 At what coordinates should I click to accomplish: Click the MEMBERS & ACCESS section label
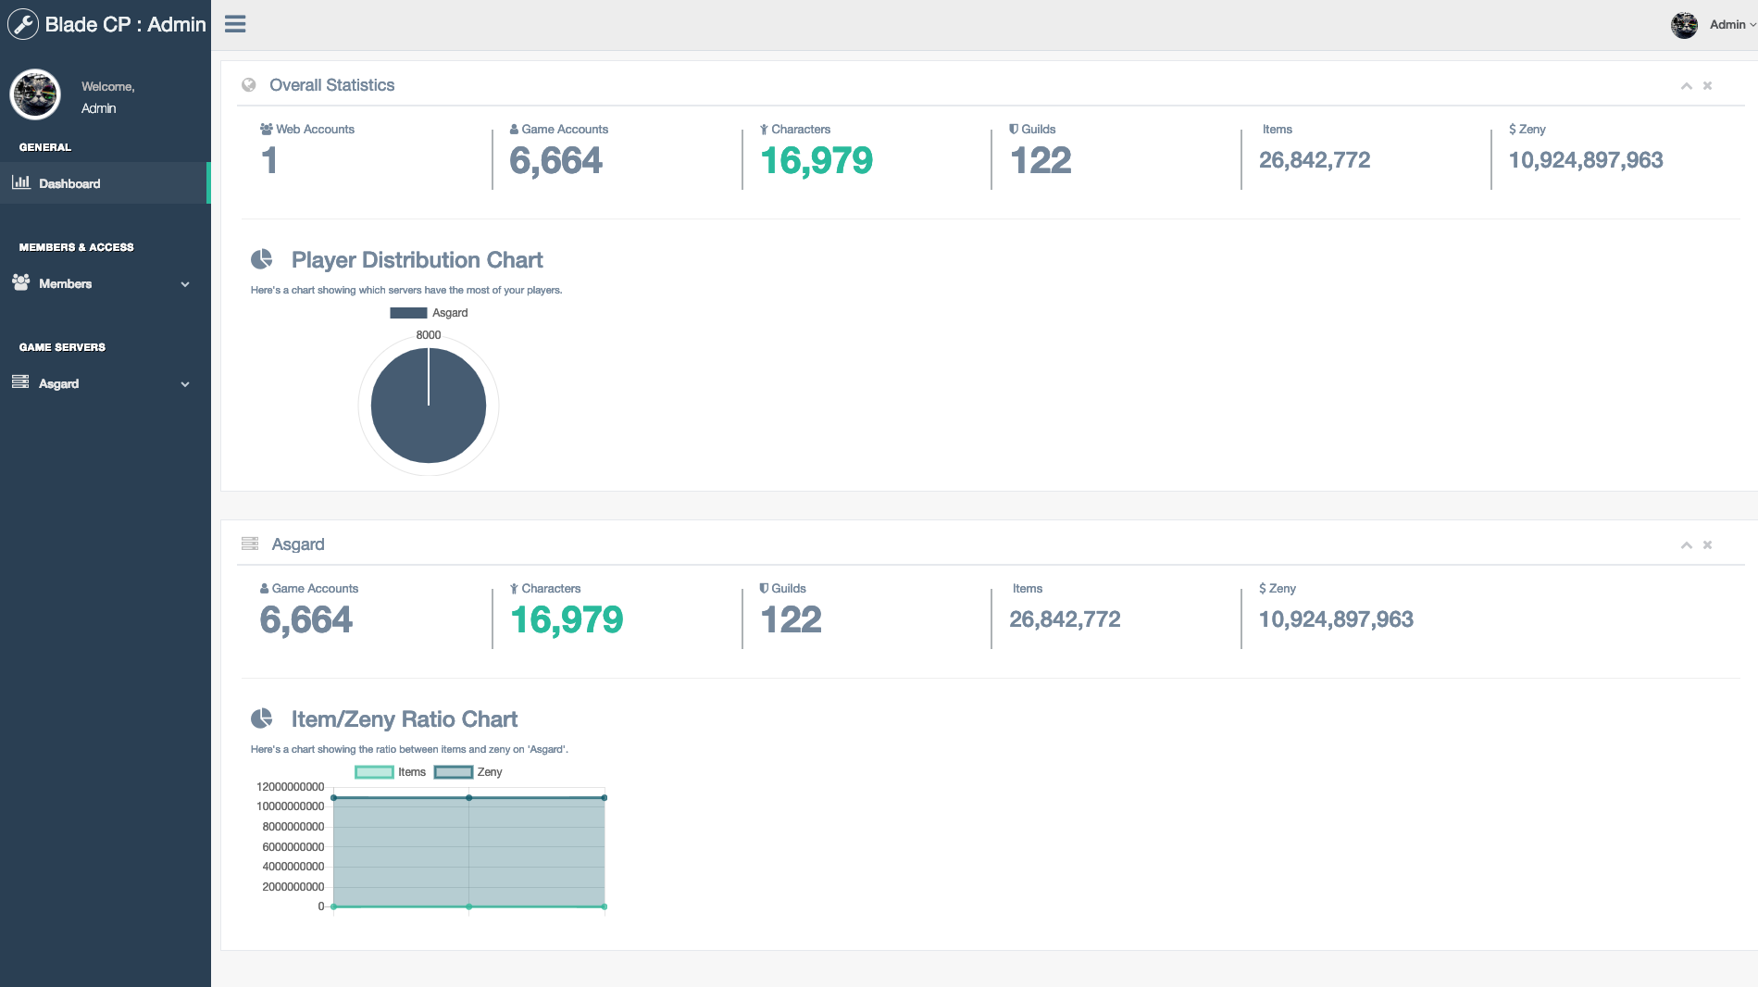point(76,247)
